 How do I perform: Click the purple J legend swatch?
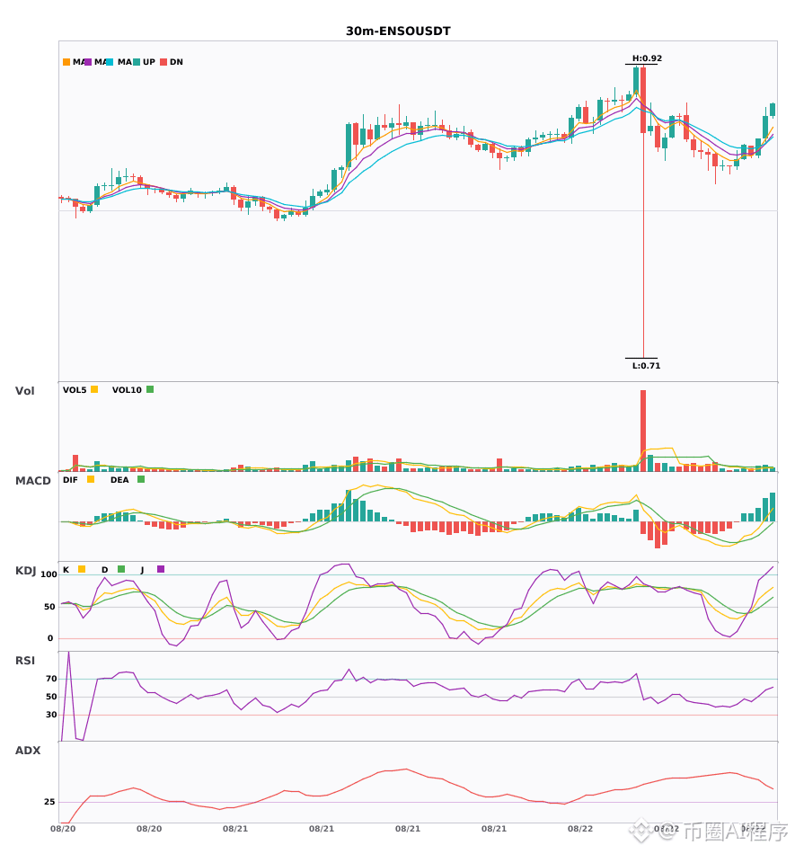click(161, 569)
